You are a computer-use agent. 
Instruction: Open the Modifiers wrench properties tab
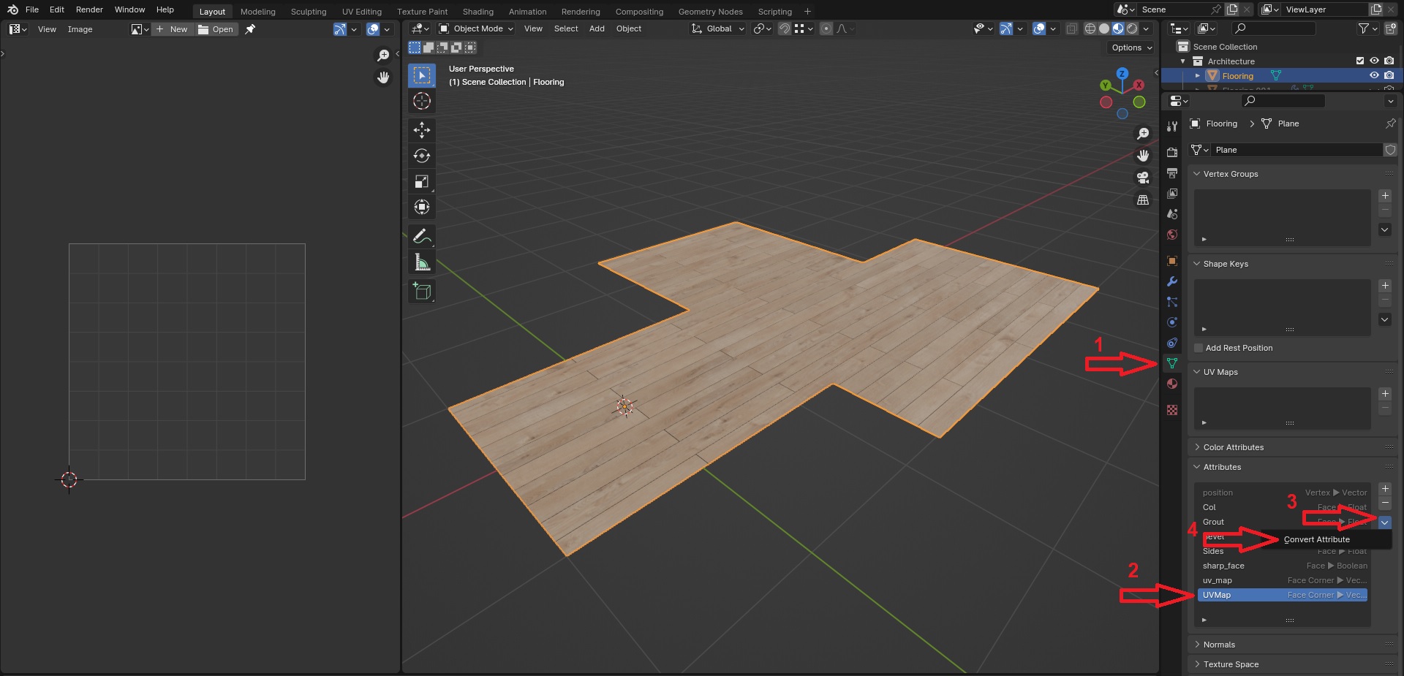[x=1172, y=281]
